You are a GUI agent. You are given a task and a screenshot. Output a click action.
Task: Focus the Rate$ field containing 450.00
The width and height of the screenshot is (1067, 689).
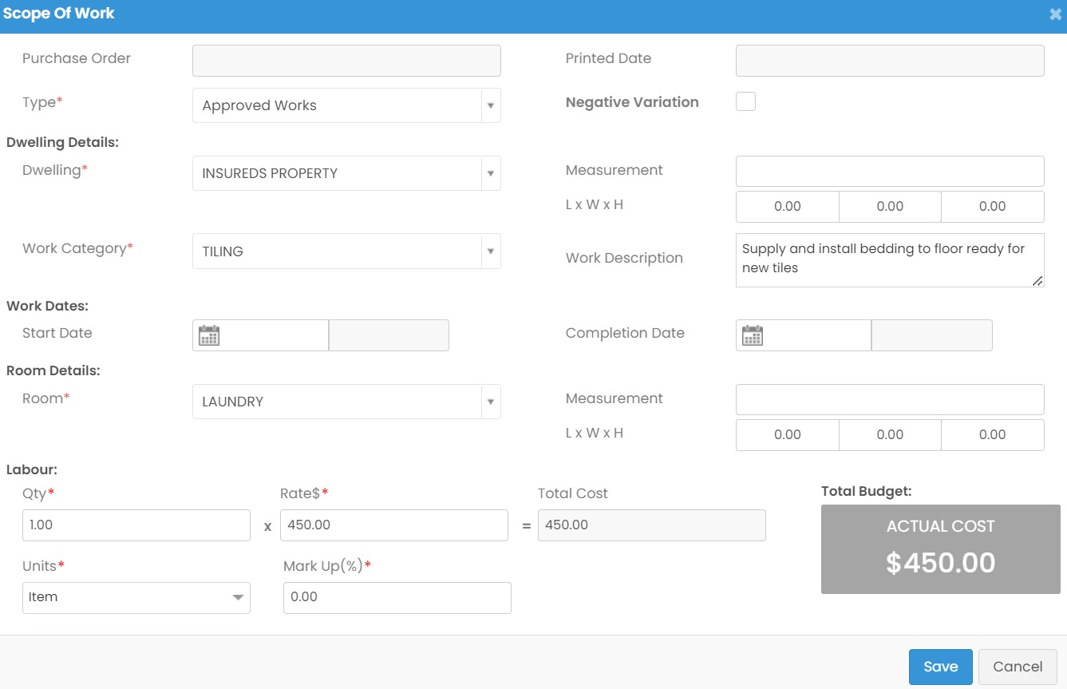(x=393, y=525)
